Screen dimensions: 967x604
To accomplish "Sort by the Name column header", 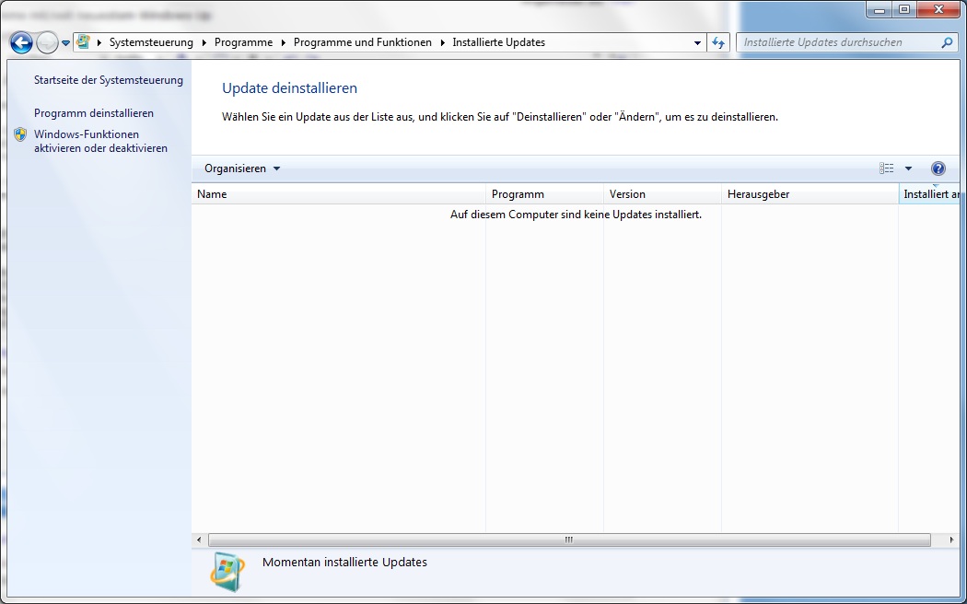I will point(339,194).
